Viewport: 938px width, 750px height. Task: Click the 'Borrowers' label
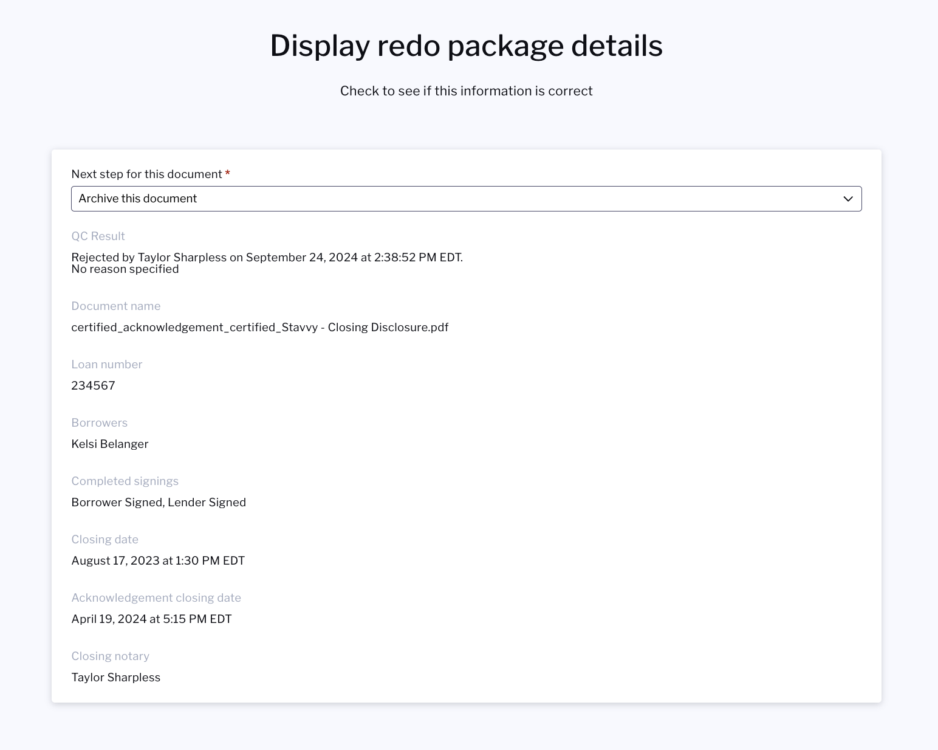tap(99, 423)
